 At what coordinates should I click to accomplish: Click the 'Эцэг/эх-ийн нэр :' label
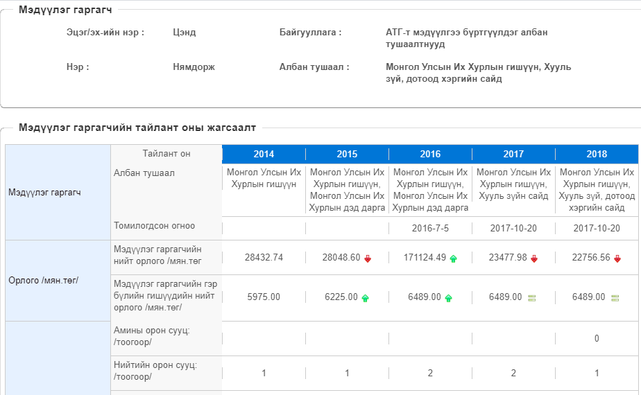(x=105, y=33)
